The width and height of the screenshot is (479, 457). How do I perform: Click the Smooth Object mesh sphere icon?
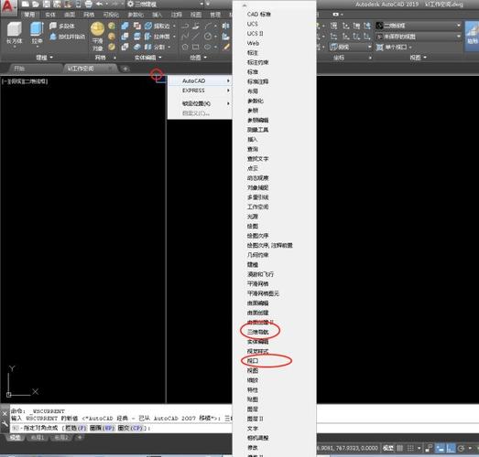tap(97, 29)
